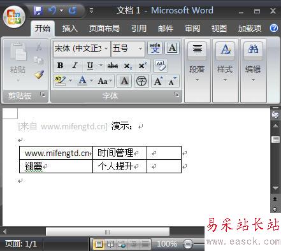Click the 五号 font size box
This screenshot has width=281, height=251.
[x=124, y=48]
